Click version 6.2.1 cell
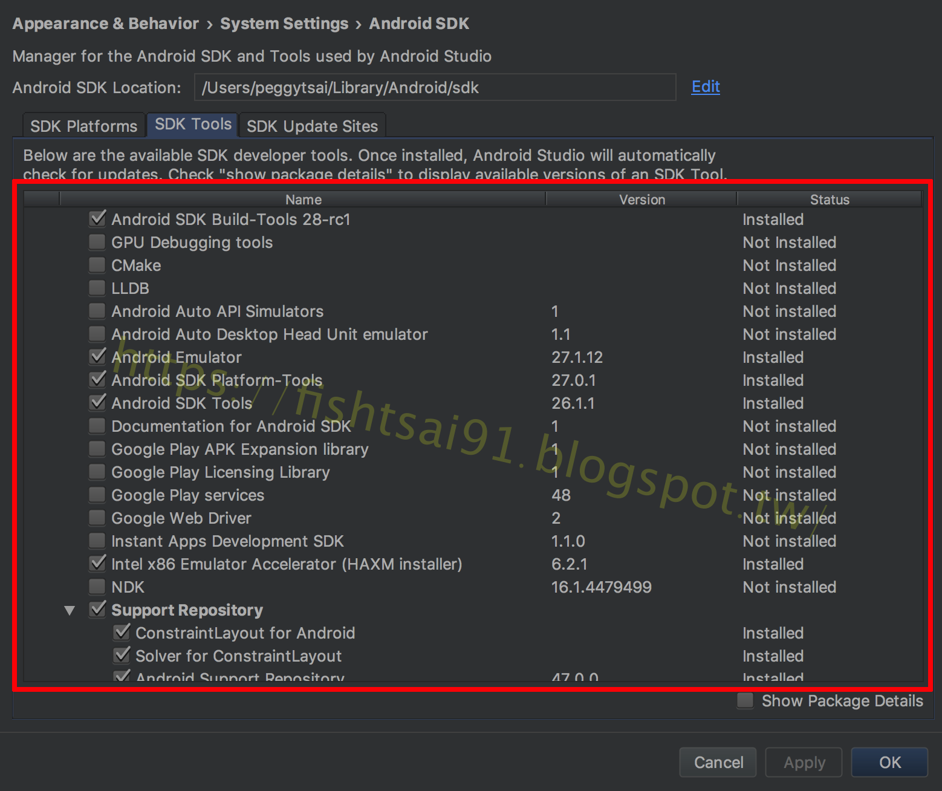 569,564
